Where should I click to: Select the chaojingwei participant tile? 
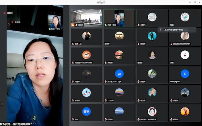click(x=185, y=75)
